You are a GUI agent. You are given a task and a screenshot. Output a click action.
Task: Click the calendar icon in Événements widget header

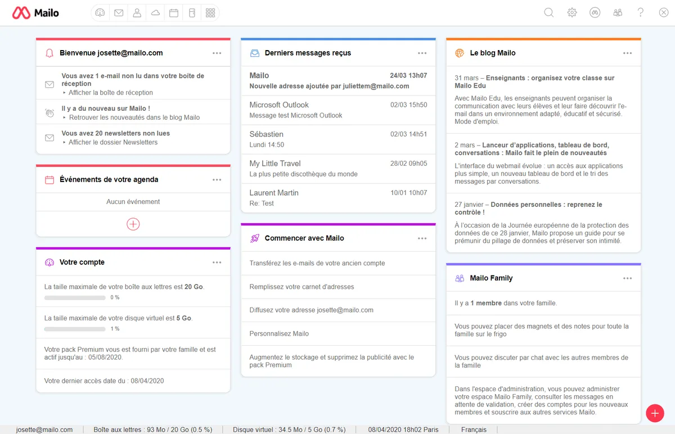(49, 180)
